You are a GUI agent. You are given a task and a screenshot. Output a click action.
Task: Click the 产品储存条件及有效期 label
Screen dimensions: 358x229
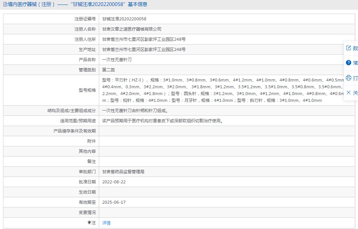point(74,131)
